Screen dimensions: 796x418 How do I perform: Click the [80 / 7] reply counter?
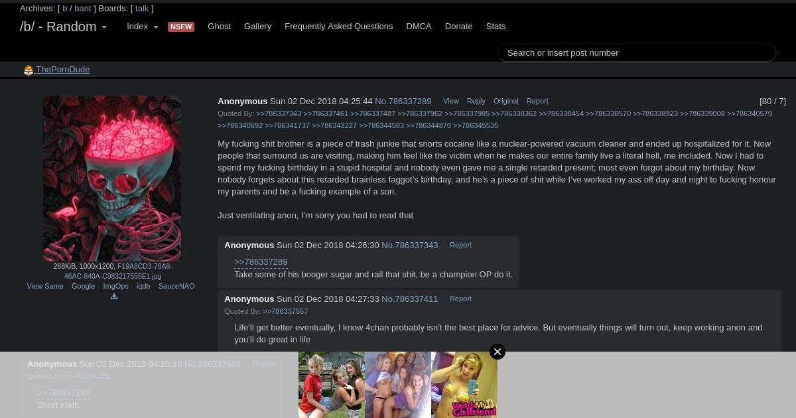point(773,102)
